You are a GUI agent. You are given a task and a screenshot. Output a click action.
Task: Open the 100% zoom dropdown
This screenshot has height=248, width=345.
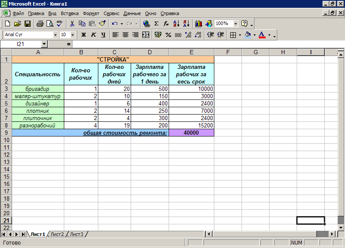pyautogui.click(x=235, y=24)
